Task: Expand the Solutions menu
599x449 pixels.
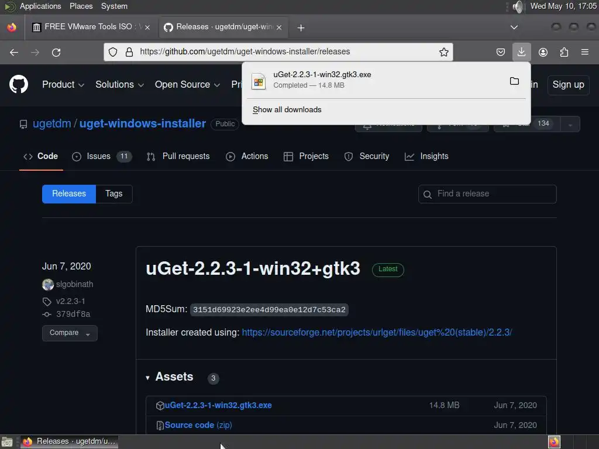Action: pos(119,84)
